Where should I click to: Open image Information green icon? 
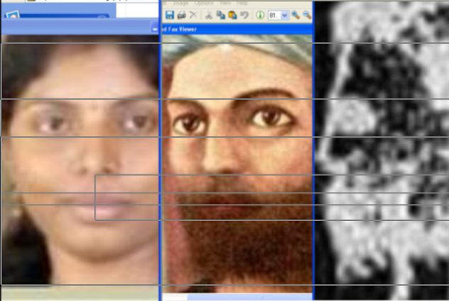260,15
